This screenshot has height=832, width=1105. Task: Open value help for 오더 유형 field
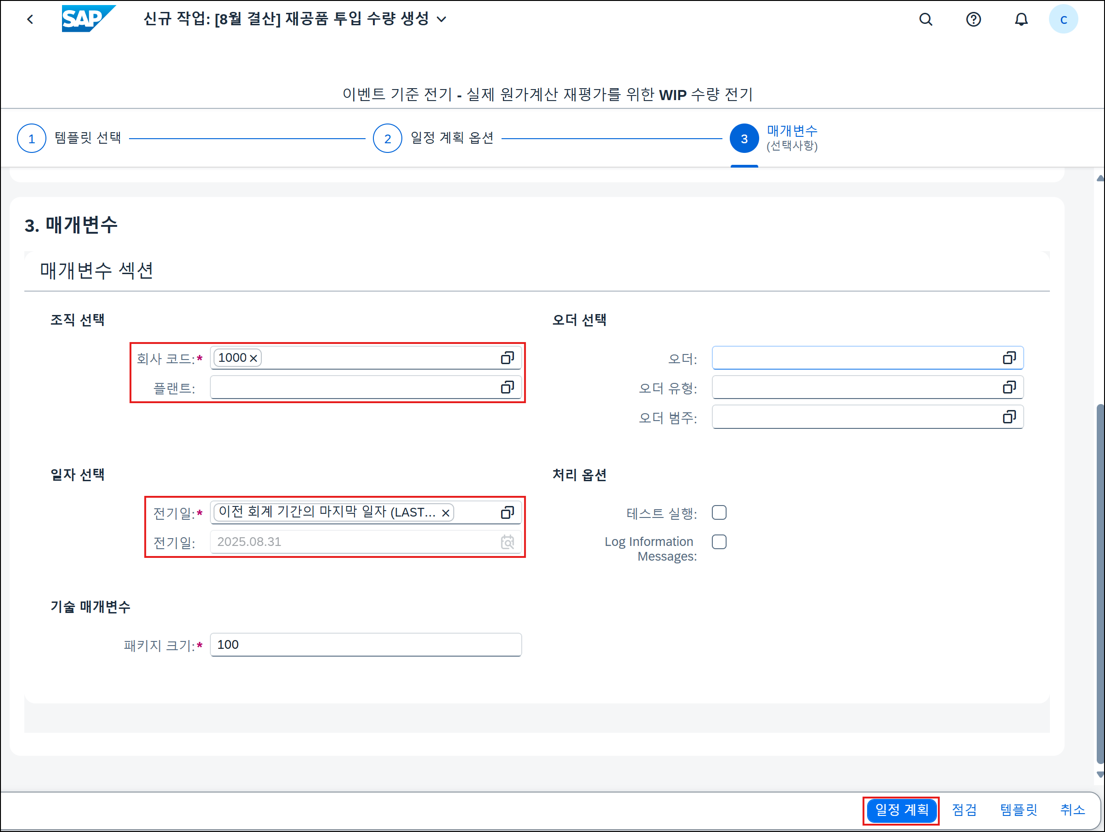[1009, 388]
